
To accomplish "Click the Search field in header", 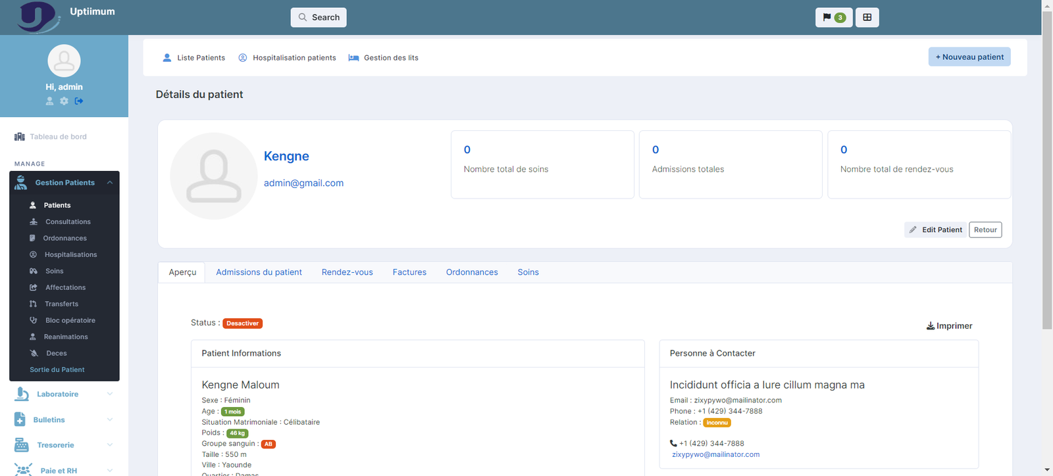I will pyautogui.click(x=319, y=18).
